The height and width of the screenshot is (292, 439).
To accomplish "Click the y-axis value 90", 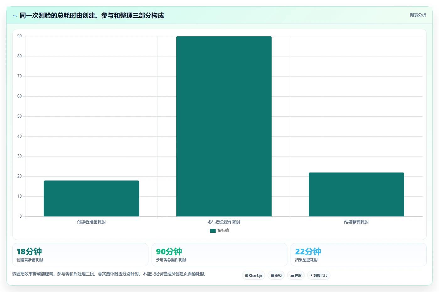I will click(19, 36).
